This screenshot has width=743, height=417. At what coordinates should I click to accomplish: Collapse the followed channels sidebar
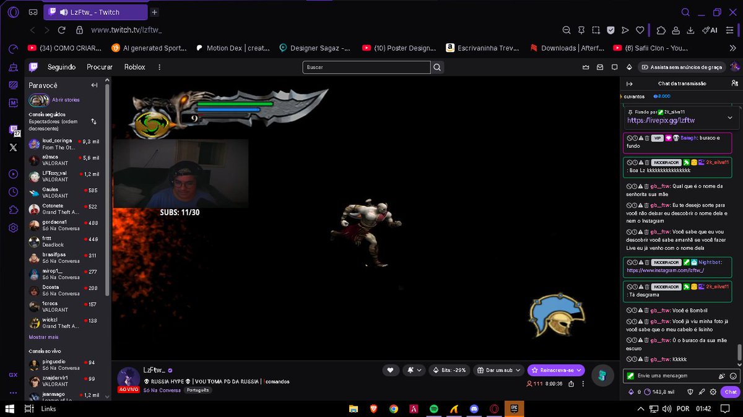(95, 85)
